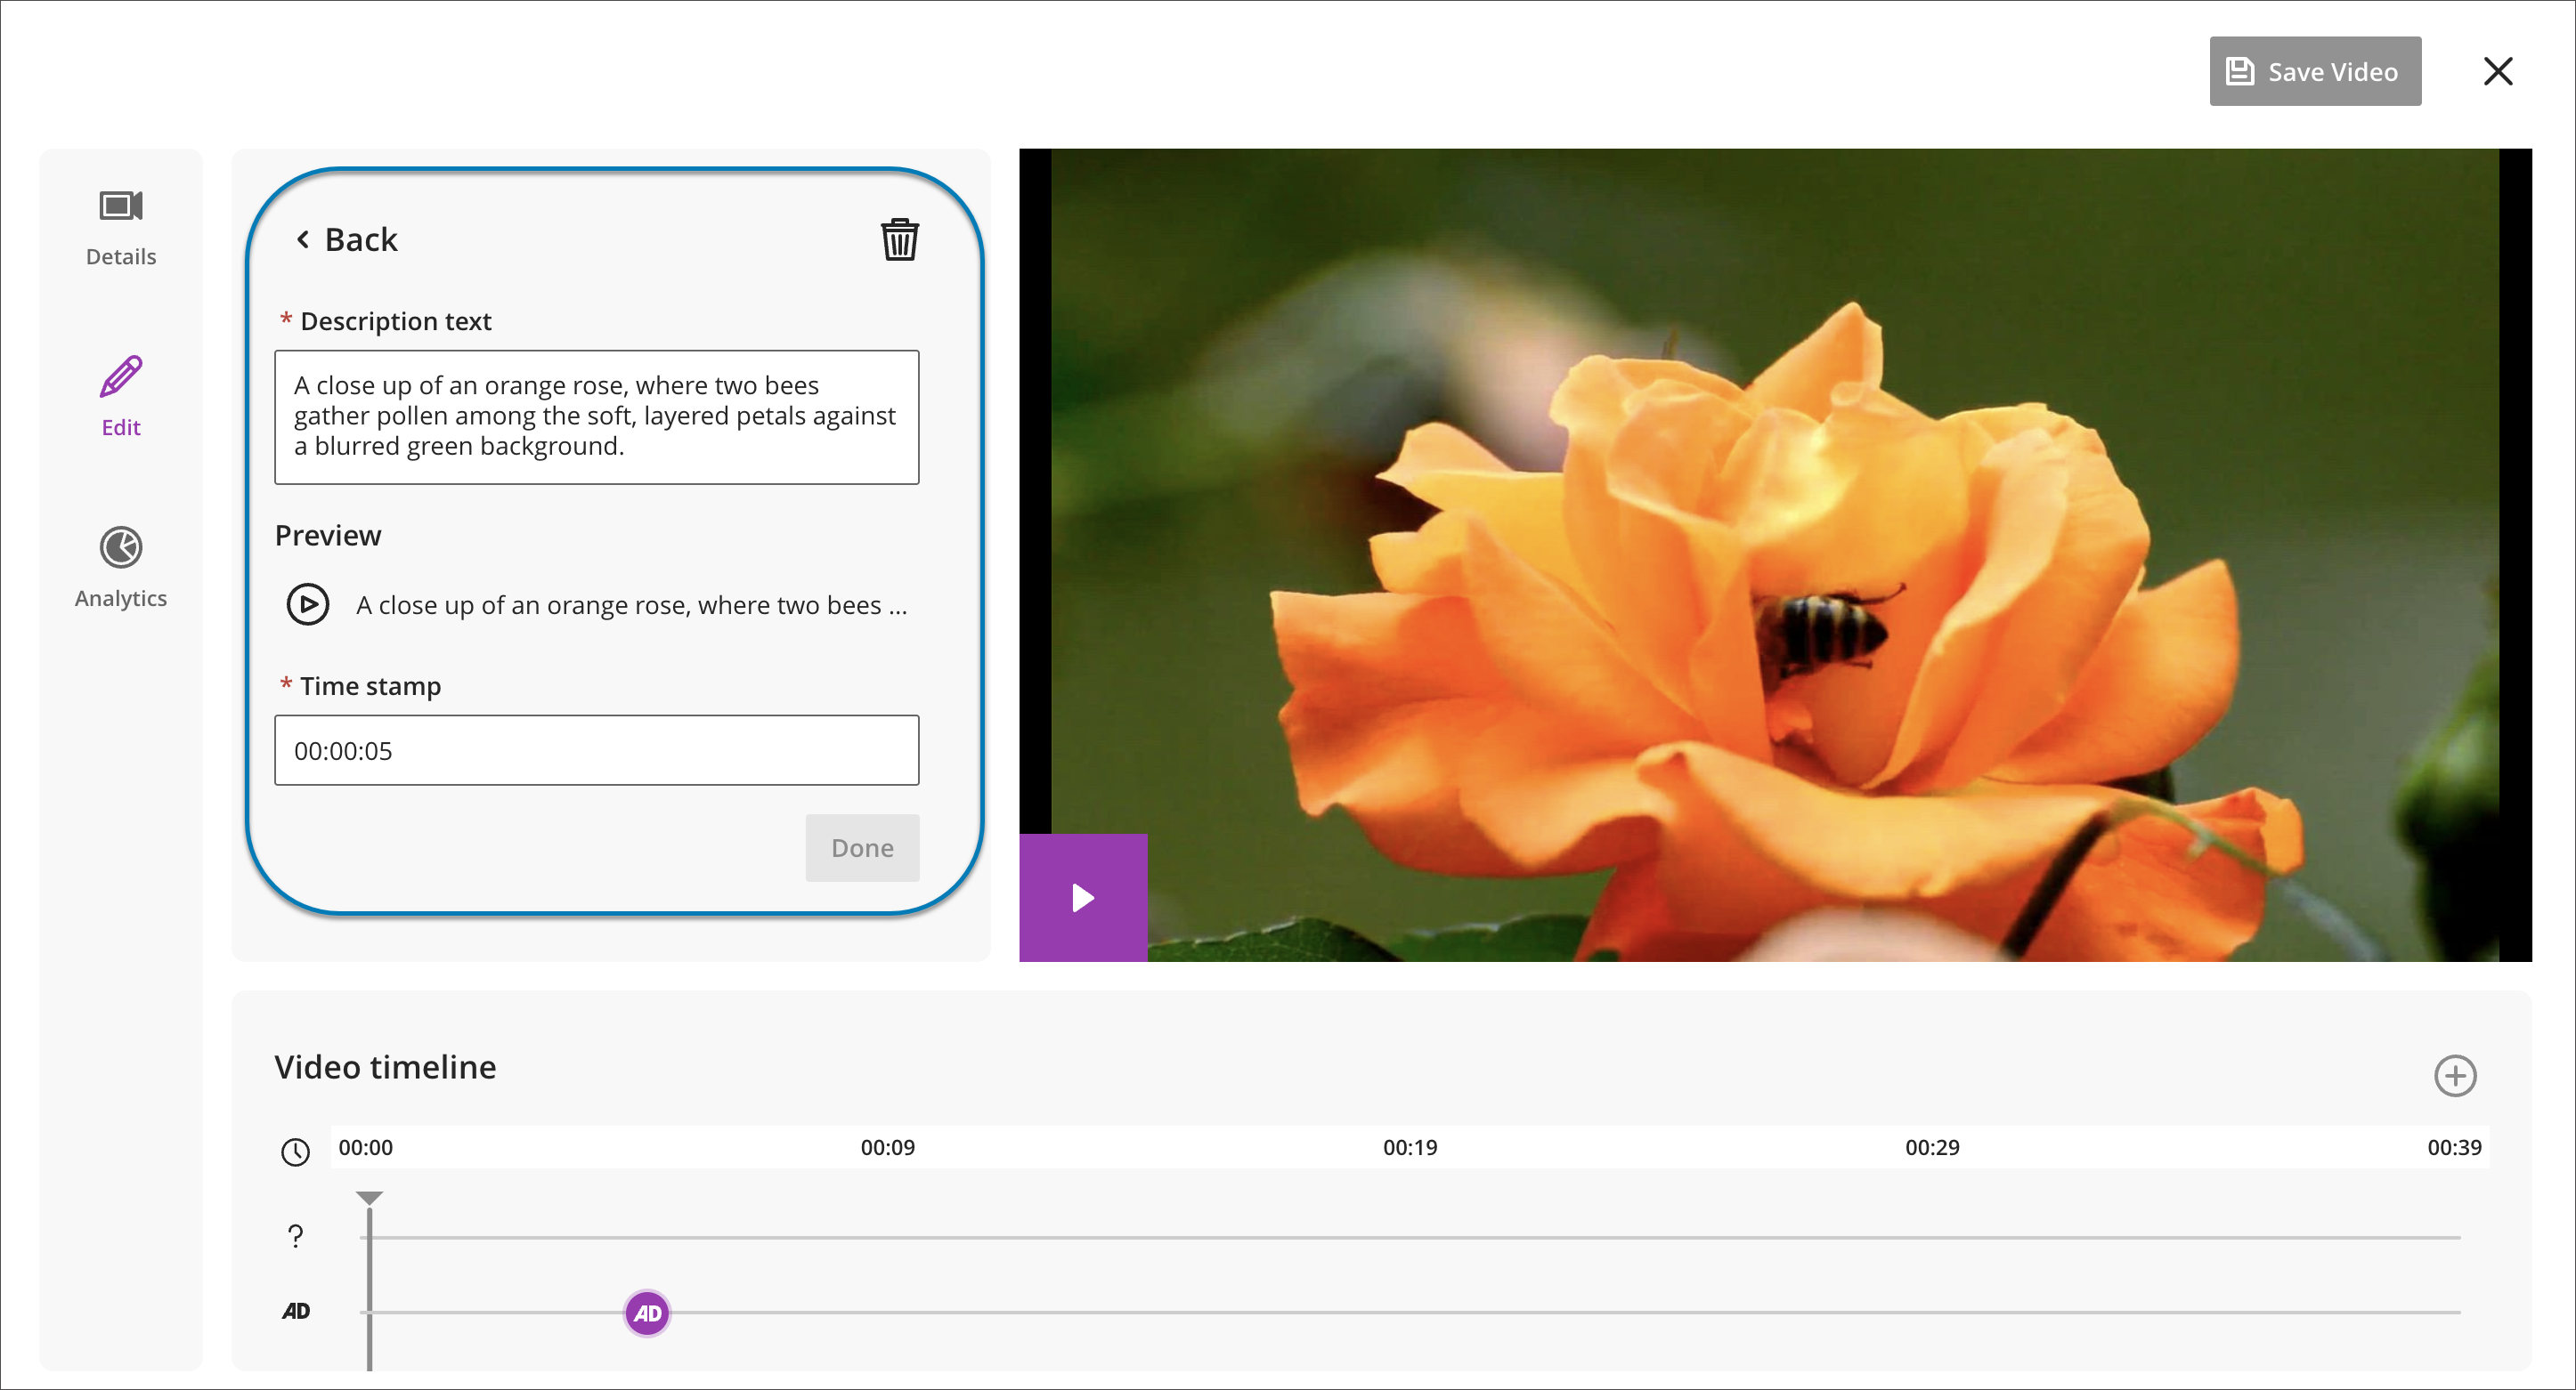Click the clock icon on the video timeline
Viewport: 2576px width, 1390px height.
pos(295,1152)
